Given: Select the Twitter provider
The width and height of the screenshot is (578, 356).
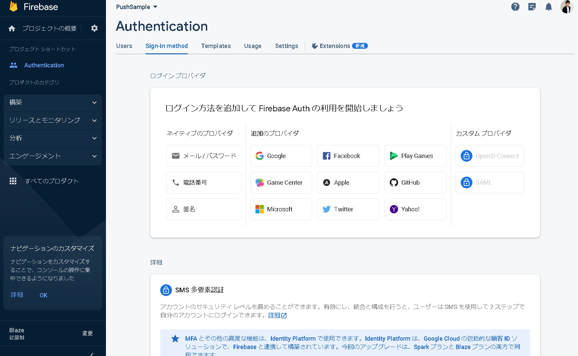Looking at the screenshot, I should point(348,209).
